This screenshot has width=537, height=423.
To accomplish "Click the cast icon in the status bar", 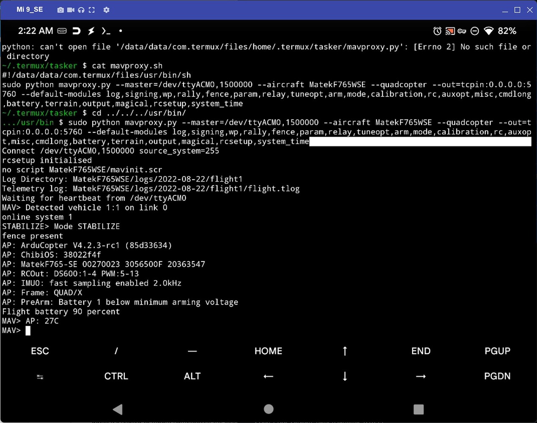I will click(449, 31).
